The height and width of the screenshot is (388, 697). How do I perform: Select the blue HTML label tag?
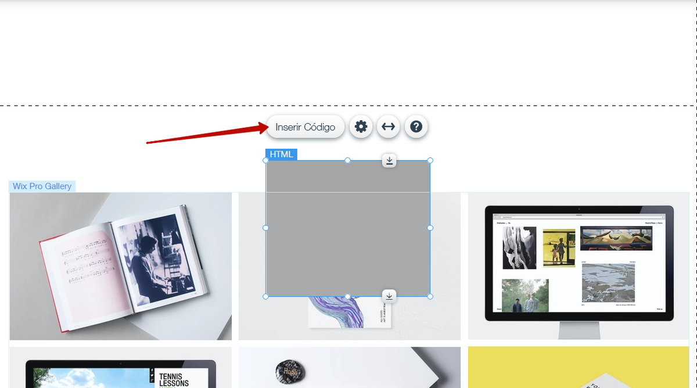[281, 155]
